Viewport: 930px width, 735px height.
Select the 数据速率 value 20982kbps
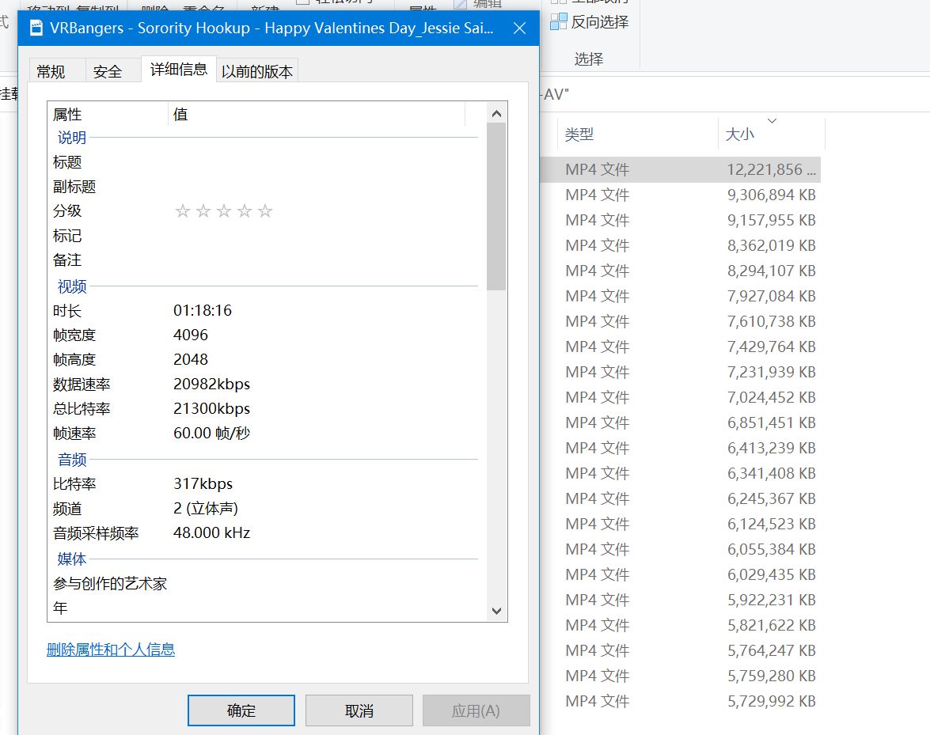(212, 384)
